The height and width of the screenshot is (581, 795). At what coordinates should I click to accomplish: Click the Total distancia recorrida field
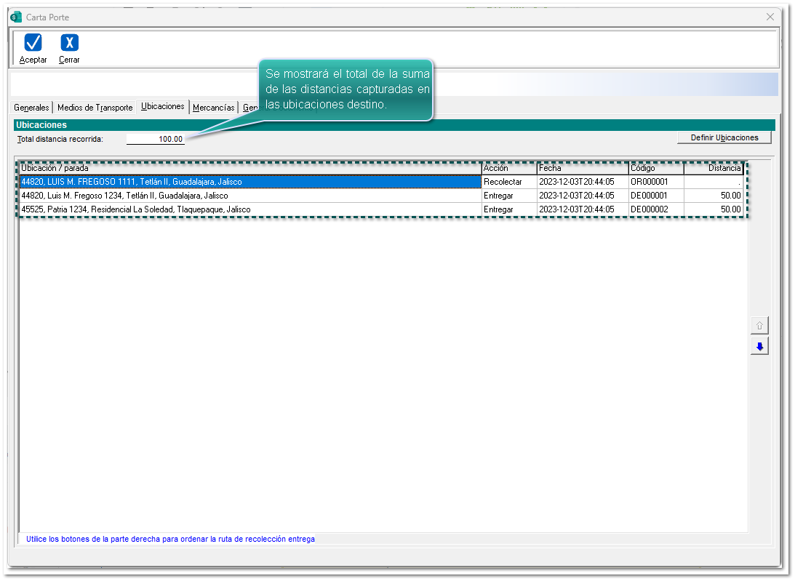tap(155, 139)
